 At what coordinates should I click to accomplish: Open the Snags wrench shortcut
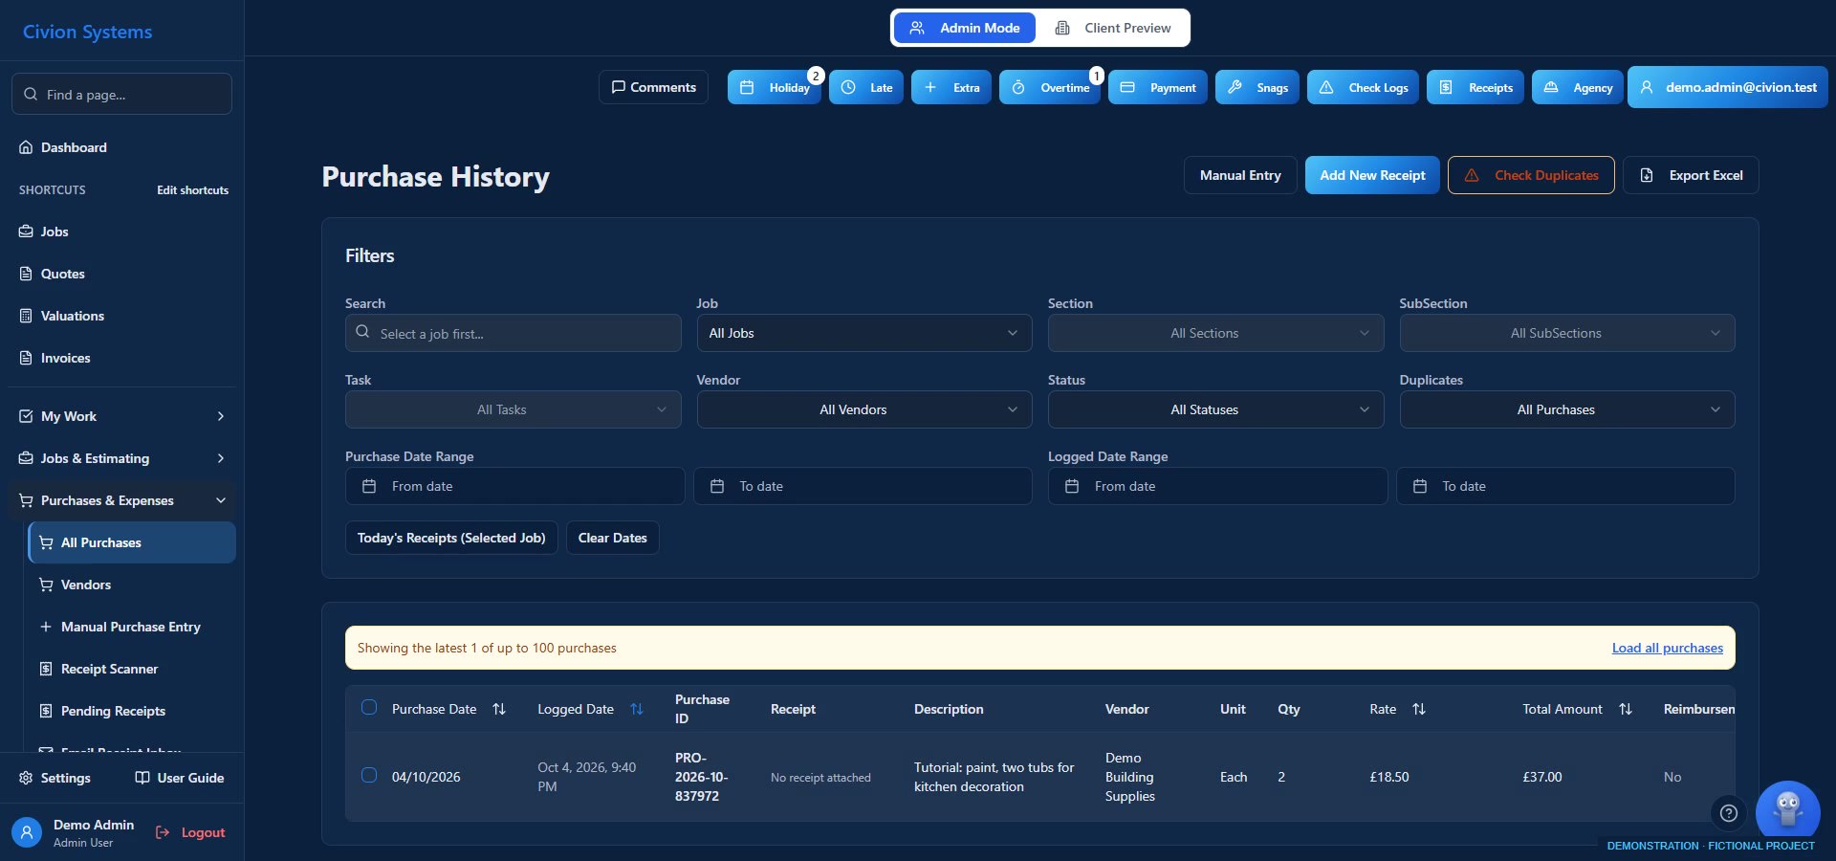click(1257, 87)
